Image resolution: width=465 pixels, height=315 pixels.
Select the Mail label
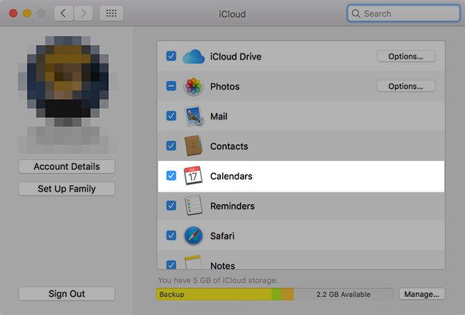(219, 117)
